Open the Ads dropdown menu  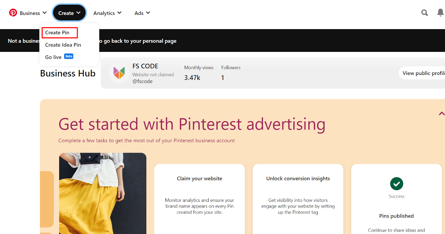click(142, 13)
